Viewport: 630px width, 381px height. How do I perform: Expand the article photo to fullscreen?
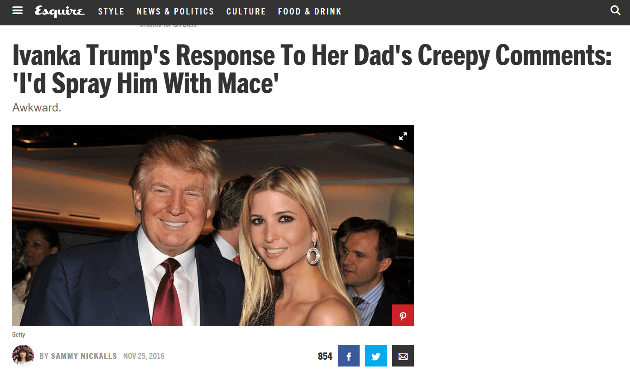pos(403,136)
